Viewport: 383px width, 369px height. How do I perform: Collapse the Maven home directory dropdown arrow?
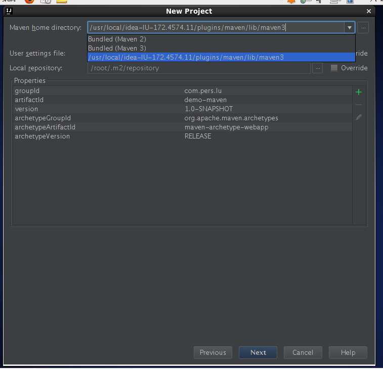tap(350, 28)
